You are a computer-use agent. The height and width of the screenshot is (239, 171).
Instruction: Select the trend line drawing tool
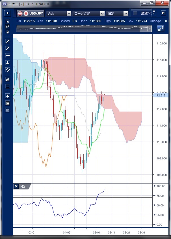point(8,48)
